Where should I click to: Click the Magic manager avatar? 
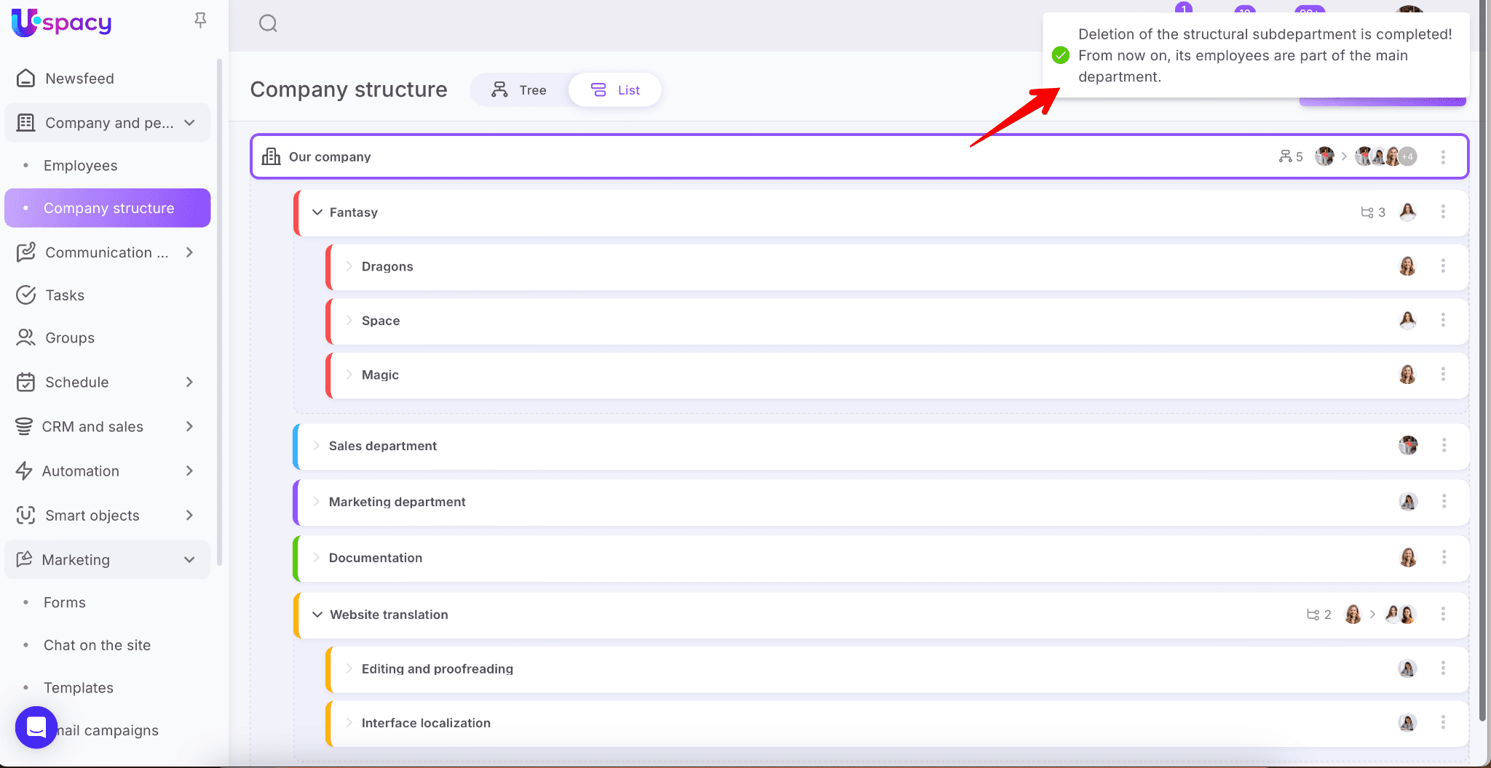point(1407,375)
